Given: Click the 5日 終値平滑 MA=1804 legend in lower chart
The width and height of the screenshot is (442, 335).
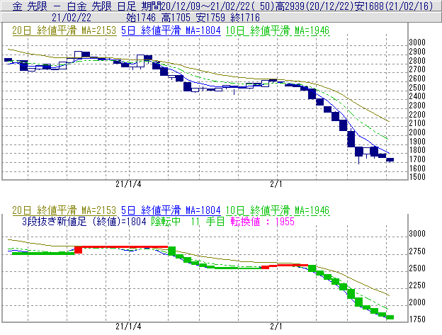Looking at the screenshot, I should pos(171,210).
